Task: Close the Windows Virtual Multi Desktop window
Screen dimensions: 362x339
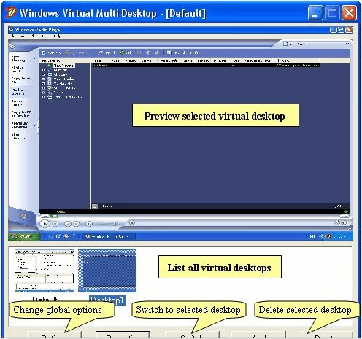Action: [349, 12]
